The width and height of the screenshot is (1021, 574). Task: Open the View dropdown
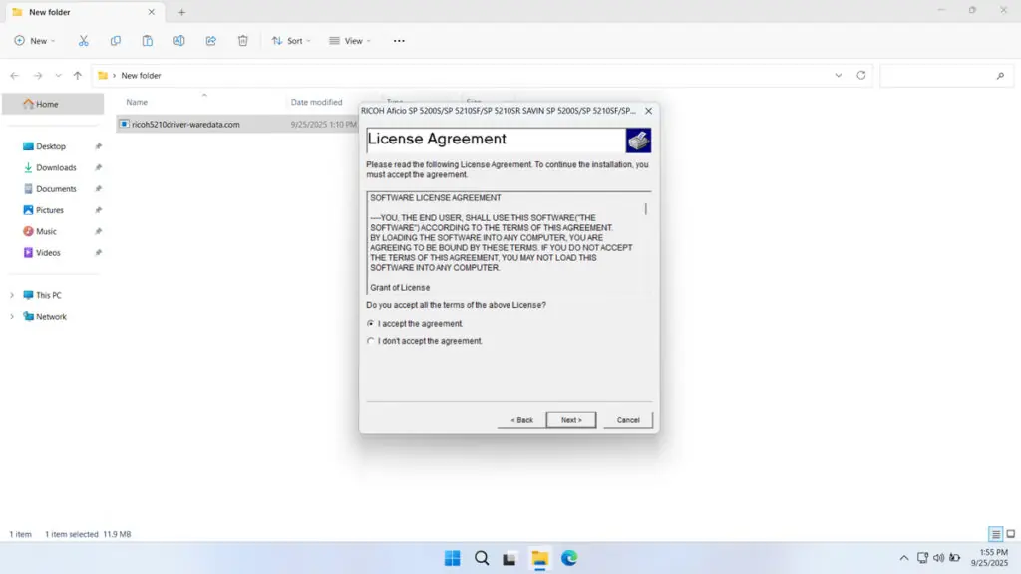[x=350, y=40]
